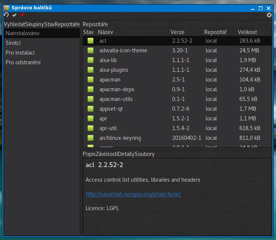Viewport: 276px width, 240px height.
Task: Click the green status icon for alsa-plugins
Action: coord(91,70)
